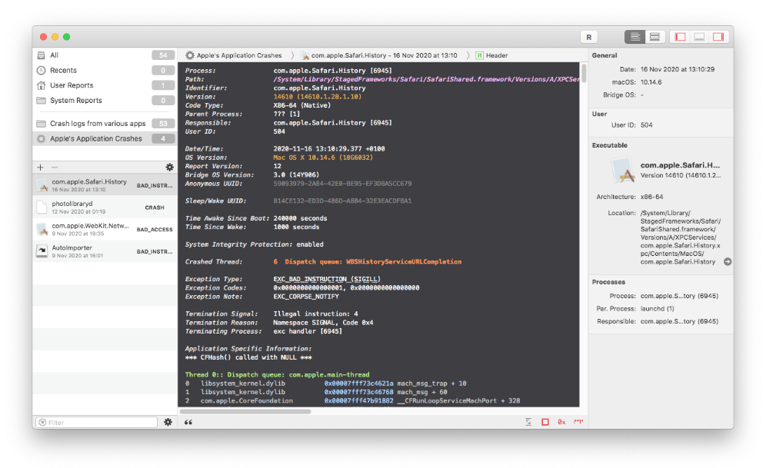Click the BAD_ACCESS label on WebKit report
Screen dimensions: 766x468
(x=155, y=229)
